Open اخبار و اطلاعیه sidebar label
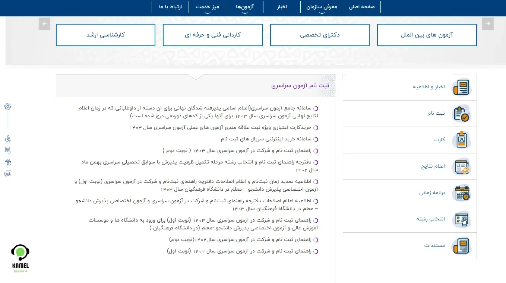This screenshot has width=506, height=283. pyautogui.click(x=429, y=87)
